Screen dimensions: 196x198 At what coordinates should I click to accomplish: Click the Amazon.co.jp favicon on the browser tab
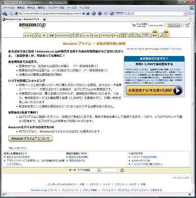point(4,19)
